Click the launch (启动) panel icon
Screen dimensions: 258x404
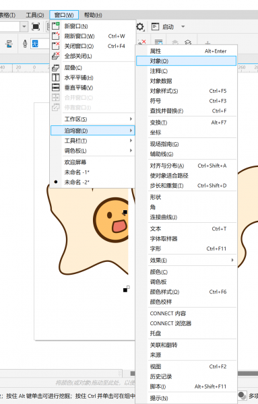(x=155, y=26)
